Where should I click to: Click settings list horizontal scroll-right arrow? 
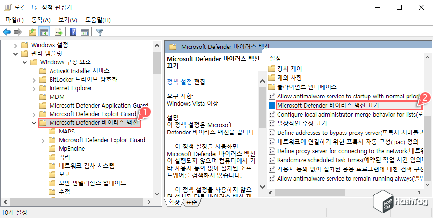pyautogui.click(x=419, y=193)
